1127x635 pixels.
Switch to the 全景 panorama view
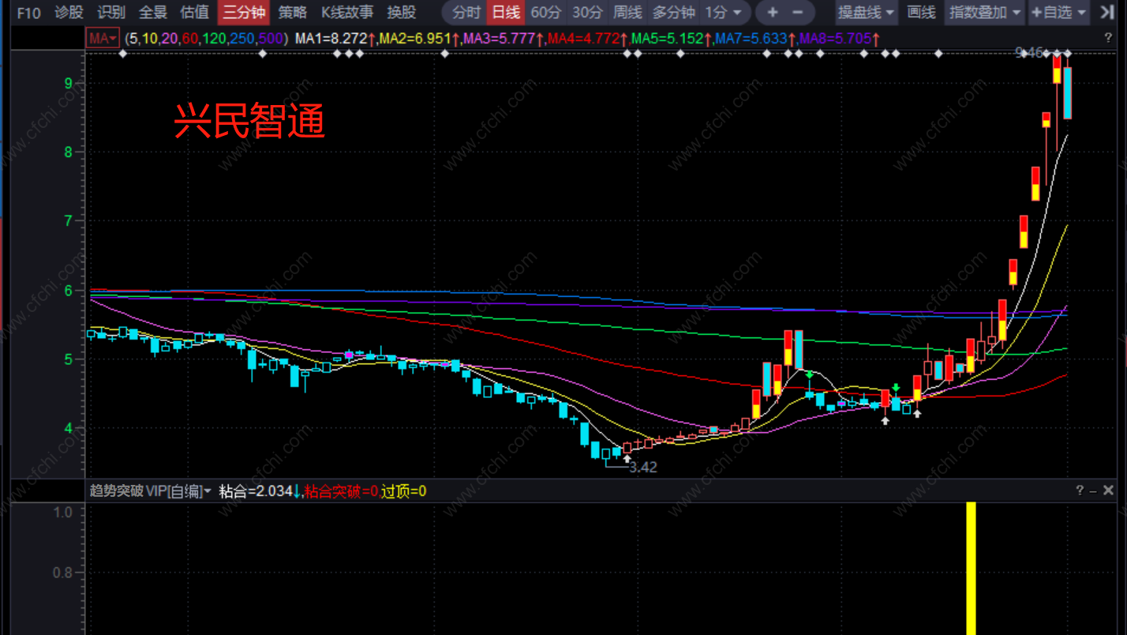tap(153, 13)
